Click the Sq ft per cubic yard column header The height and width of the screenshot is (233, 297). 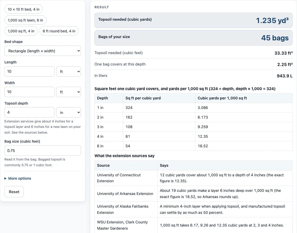coord(159,98)
